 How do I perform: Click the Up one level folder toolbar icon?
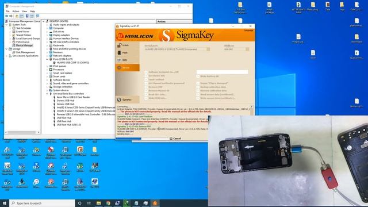(x=17, y=16)
